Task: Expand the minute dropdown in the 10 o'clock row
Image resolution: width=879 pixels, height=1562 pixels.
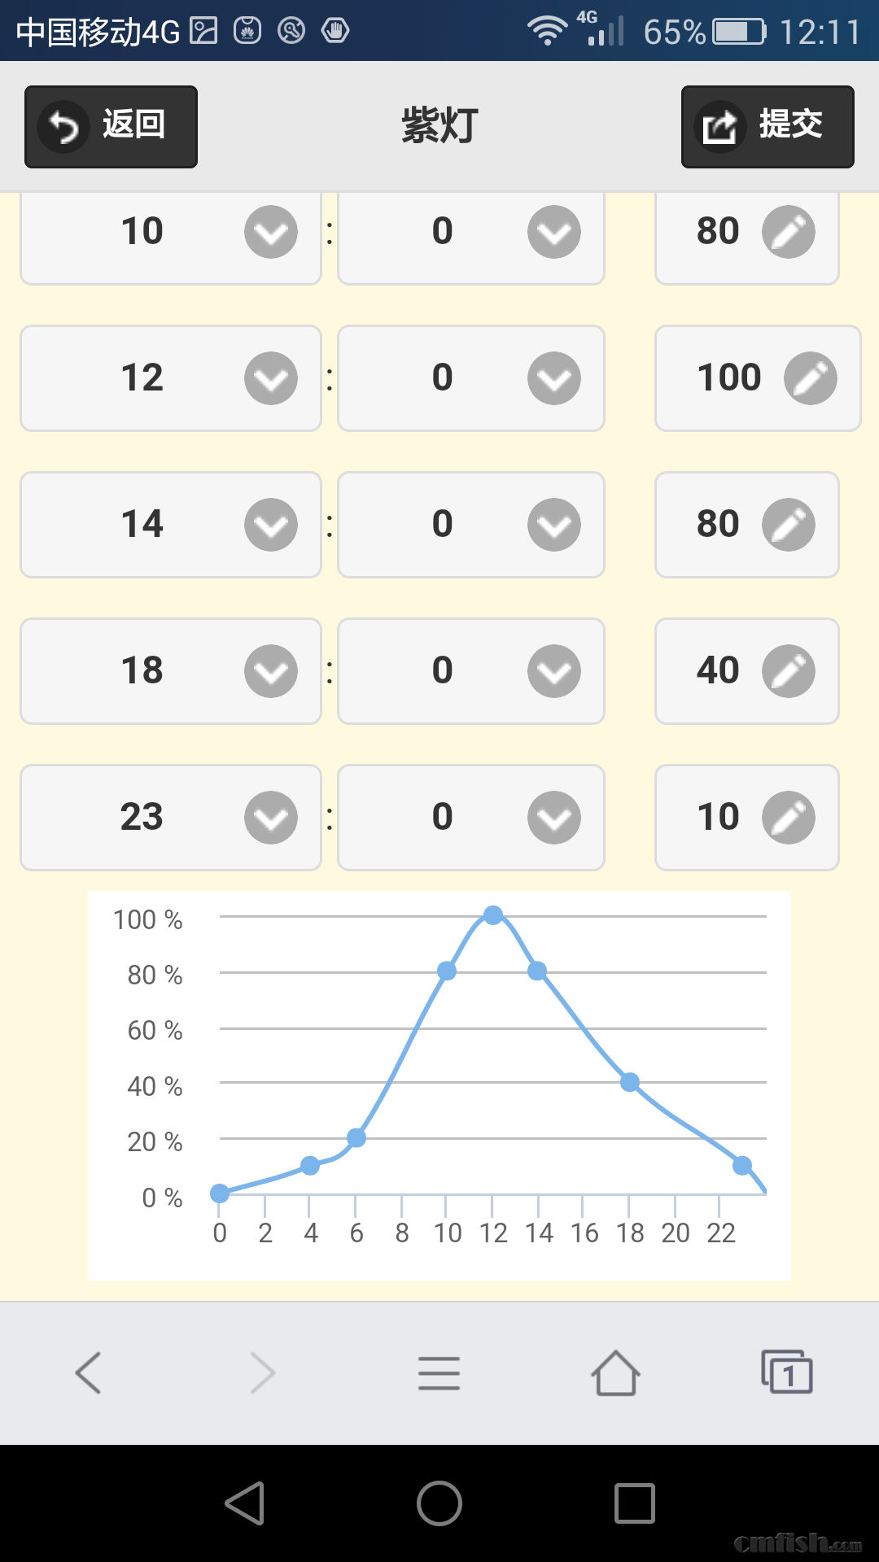Action: tap(554, 232)
